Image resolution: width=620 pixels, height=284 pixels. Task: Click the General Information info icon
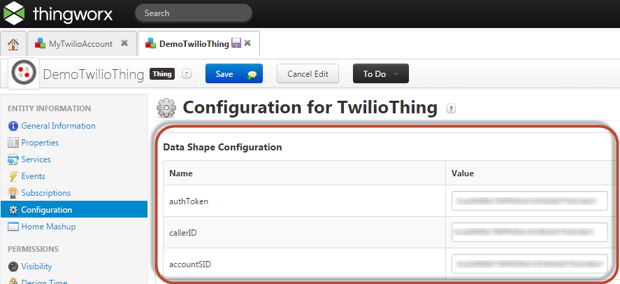pos(13,126)
